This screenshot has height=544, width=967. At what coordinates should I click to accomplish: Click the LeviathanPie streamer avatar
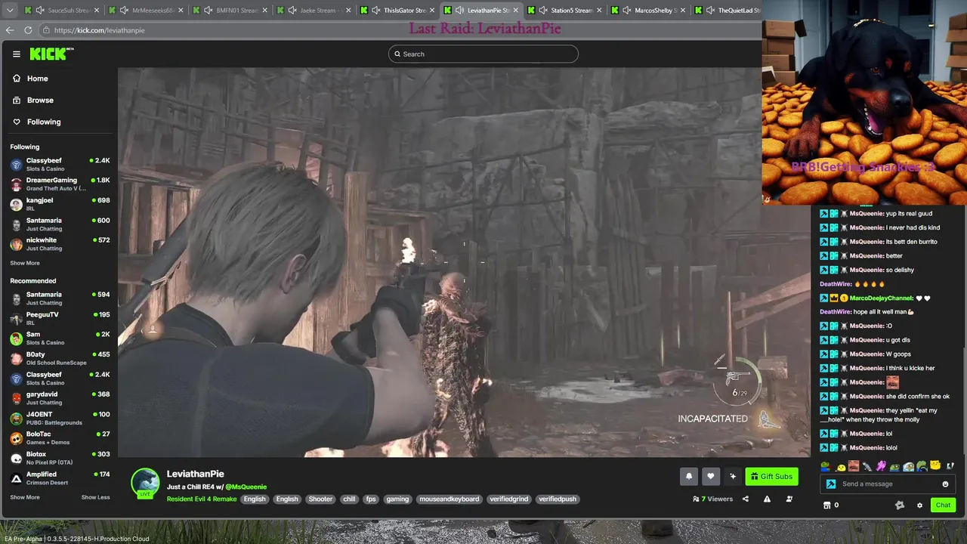point(145,483)
